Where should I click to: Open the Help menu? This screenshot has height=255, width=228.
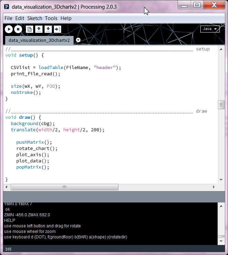click(66, 18)
